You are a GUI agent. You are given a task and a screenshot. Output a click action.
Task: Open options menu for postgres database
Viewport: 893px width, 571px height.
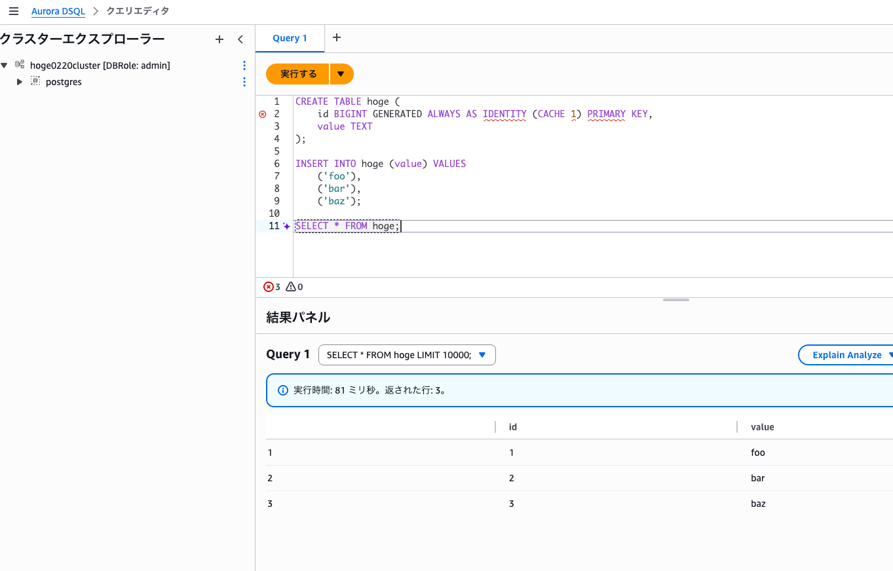click(x=244, y=82)
